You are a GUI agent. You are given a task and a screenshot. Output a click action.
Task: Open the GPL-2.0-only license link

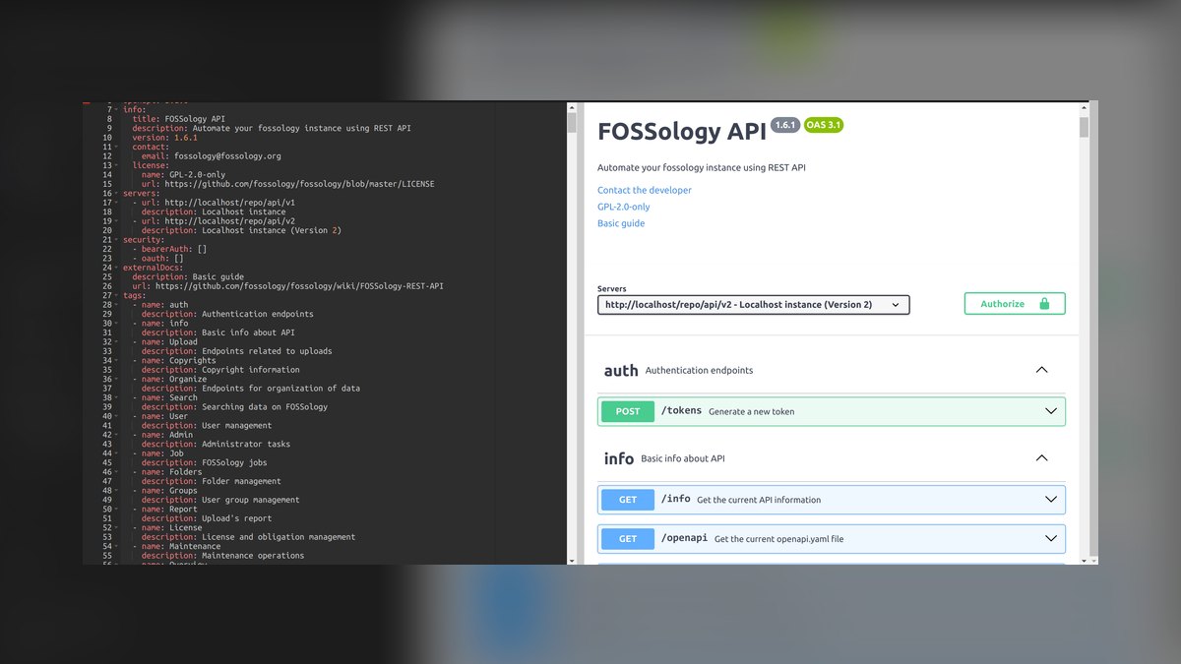[x=624, y=207]
